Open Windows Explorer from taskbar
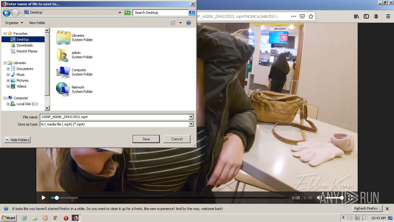This screenshot has width=394, height=222. coord(35,218)
